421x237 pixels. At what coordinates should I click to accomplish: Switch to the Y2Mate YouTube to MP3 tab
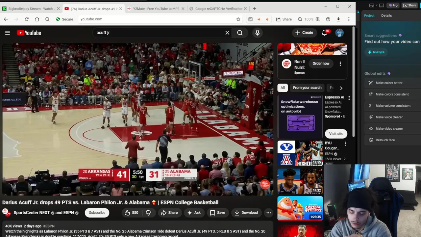156,9
